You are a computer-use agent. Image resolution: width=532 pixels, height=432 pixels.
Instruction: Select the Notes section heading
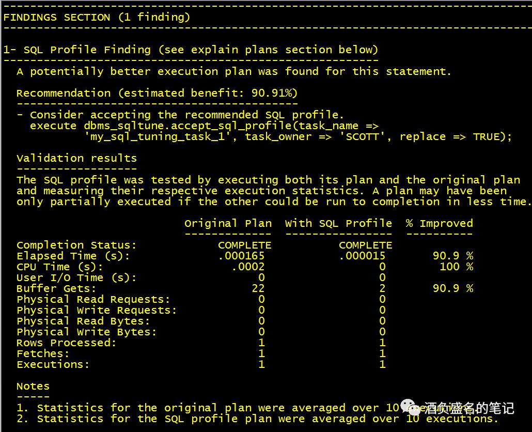click(33, 385)
